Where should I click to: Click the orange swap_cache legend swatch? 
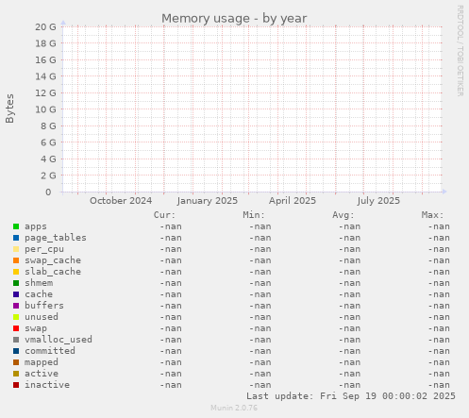[x=16, y=260]
